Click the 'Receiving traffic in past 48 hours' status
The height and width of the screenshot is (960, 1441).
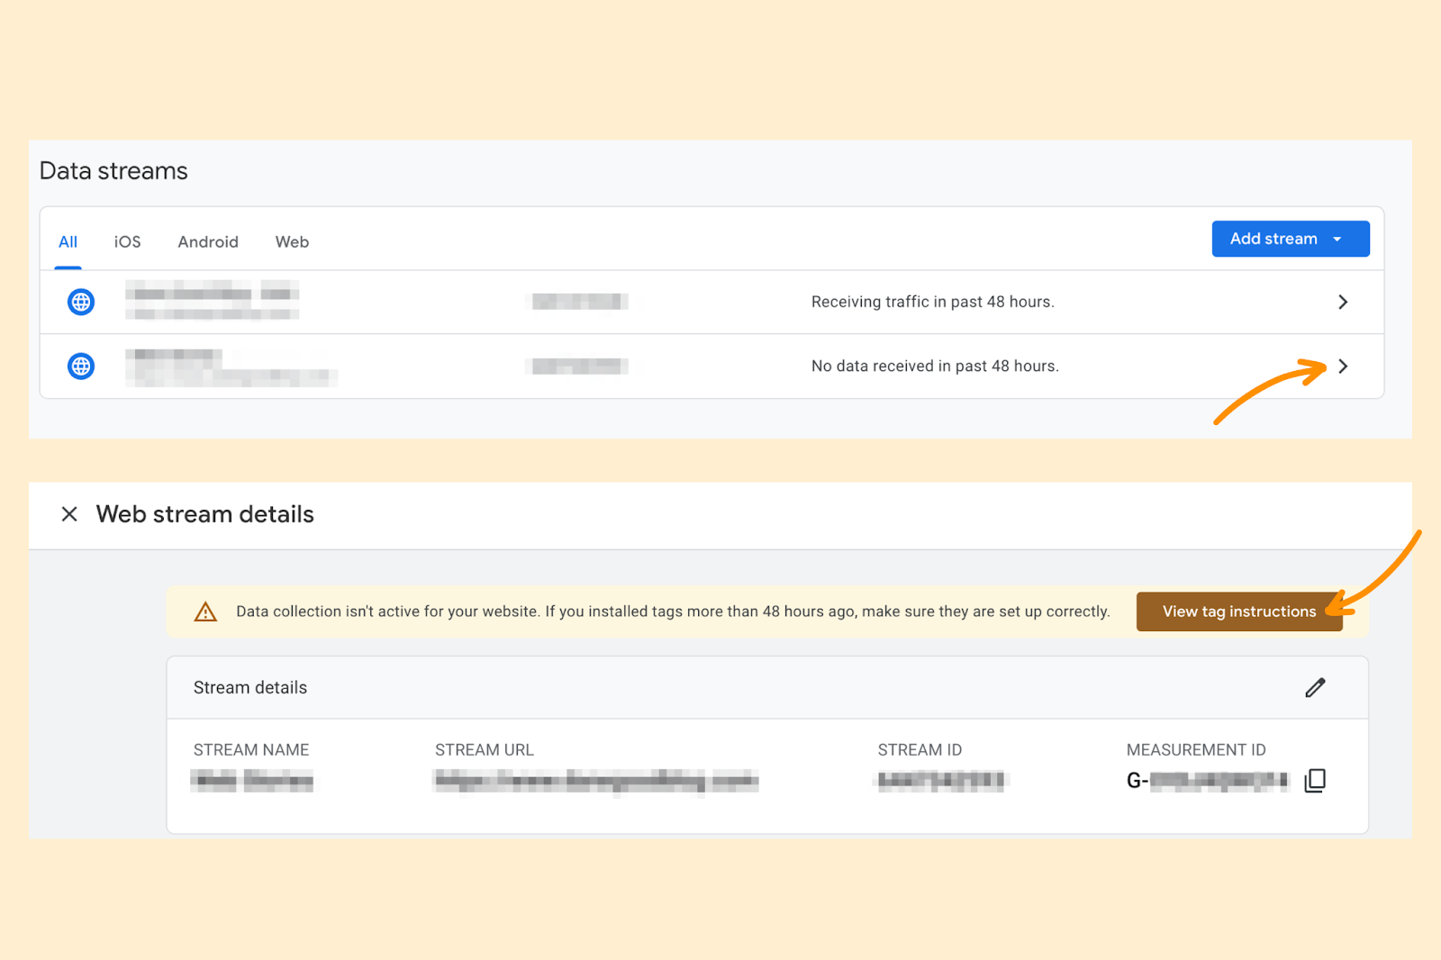932,302
